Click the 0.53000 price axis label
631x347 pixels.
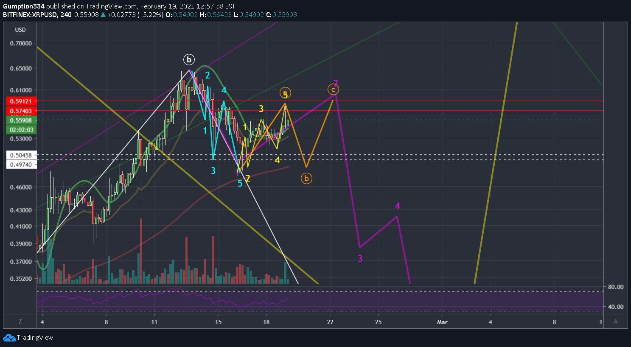click(x=21, y=139)
